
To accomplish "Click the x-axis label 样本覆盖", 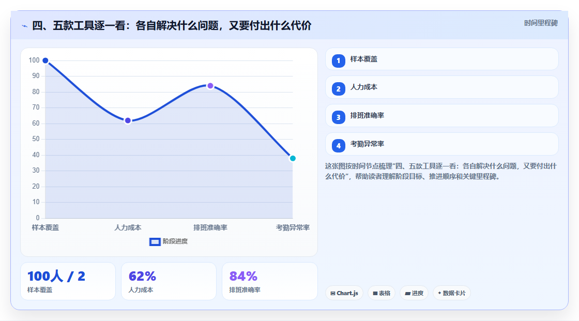I will (x=45, y=228).
